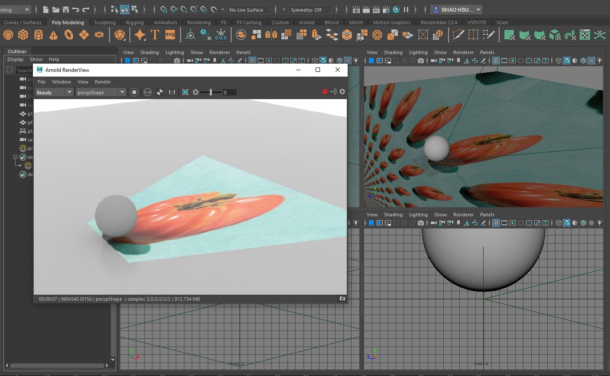Open the Render menu in Arnold RenderView
Viewport: 610px width, 376px height.
click(x=103, y=82)
